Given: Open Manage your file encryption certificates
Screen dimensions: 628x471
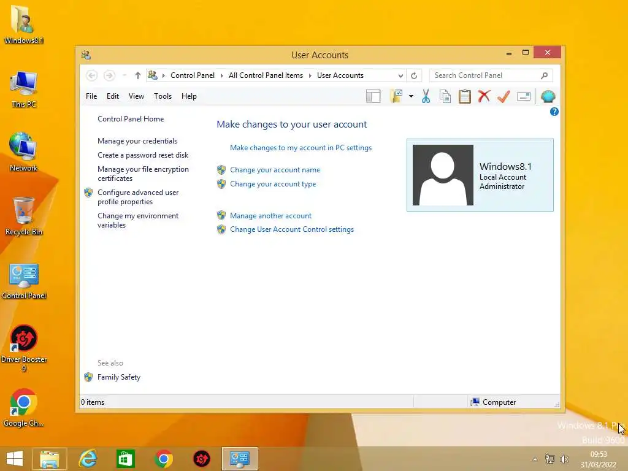Looking at the screenshot, I should click(143, 174).
